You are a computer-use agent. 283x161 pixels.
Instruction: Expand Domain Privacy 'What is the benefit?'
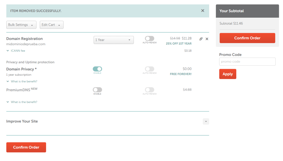[x=24, y=81]
